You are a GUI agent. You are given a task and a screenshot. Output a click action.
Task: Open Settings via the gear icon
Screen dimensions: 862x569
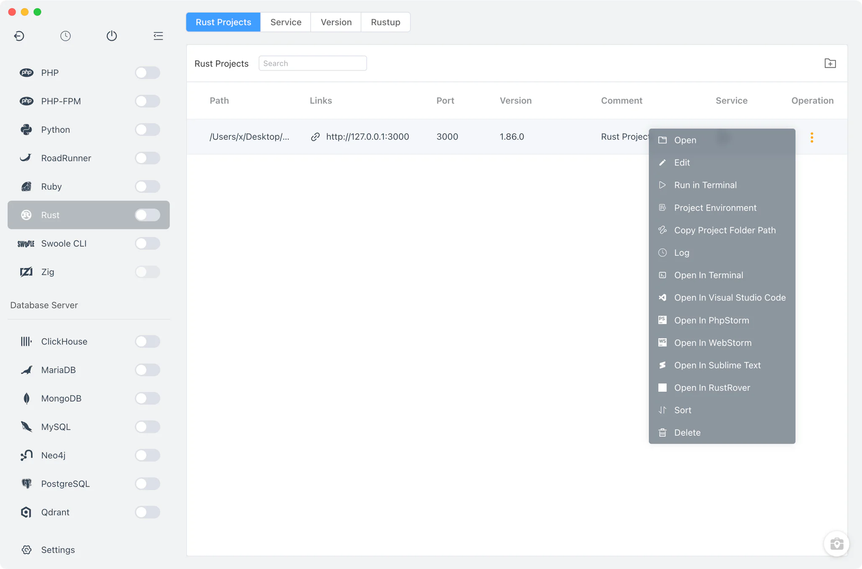coord(27,550)
